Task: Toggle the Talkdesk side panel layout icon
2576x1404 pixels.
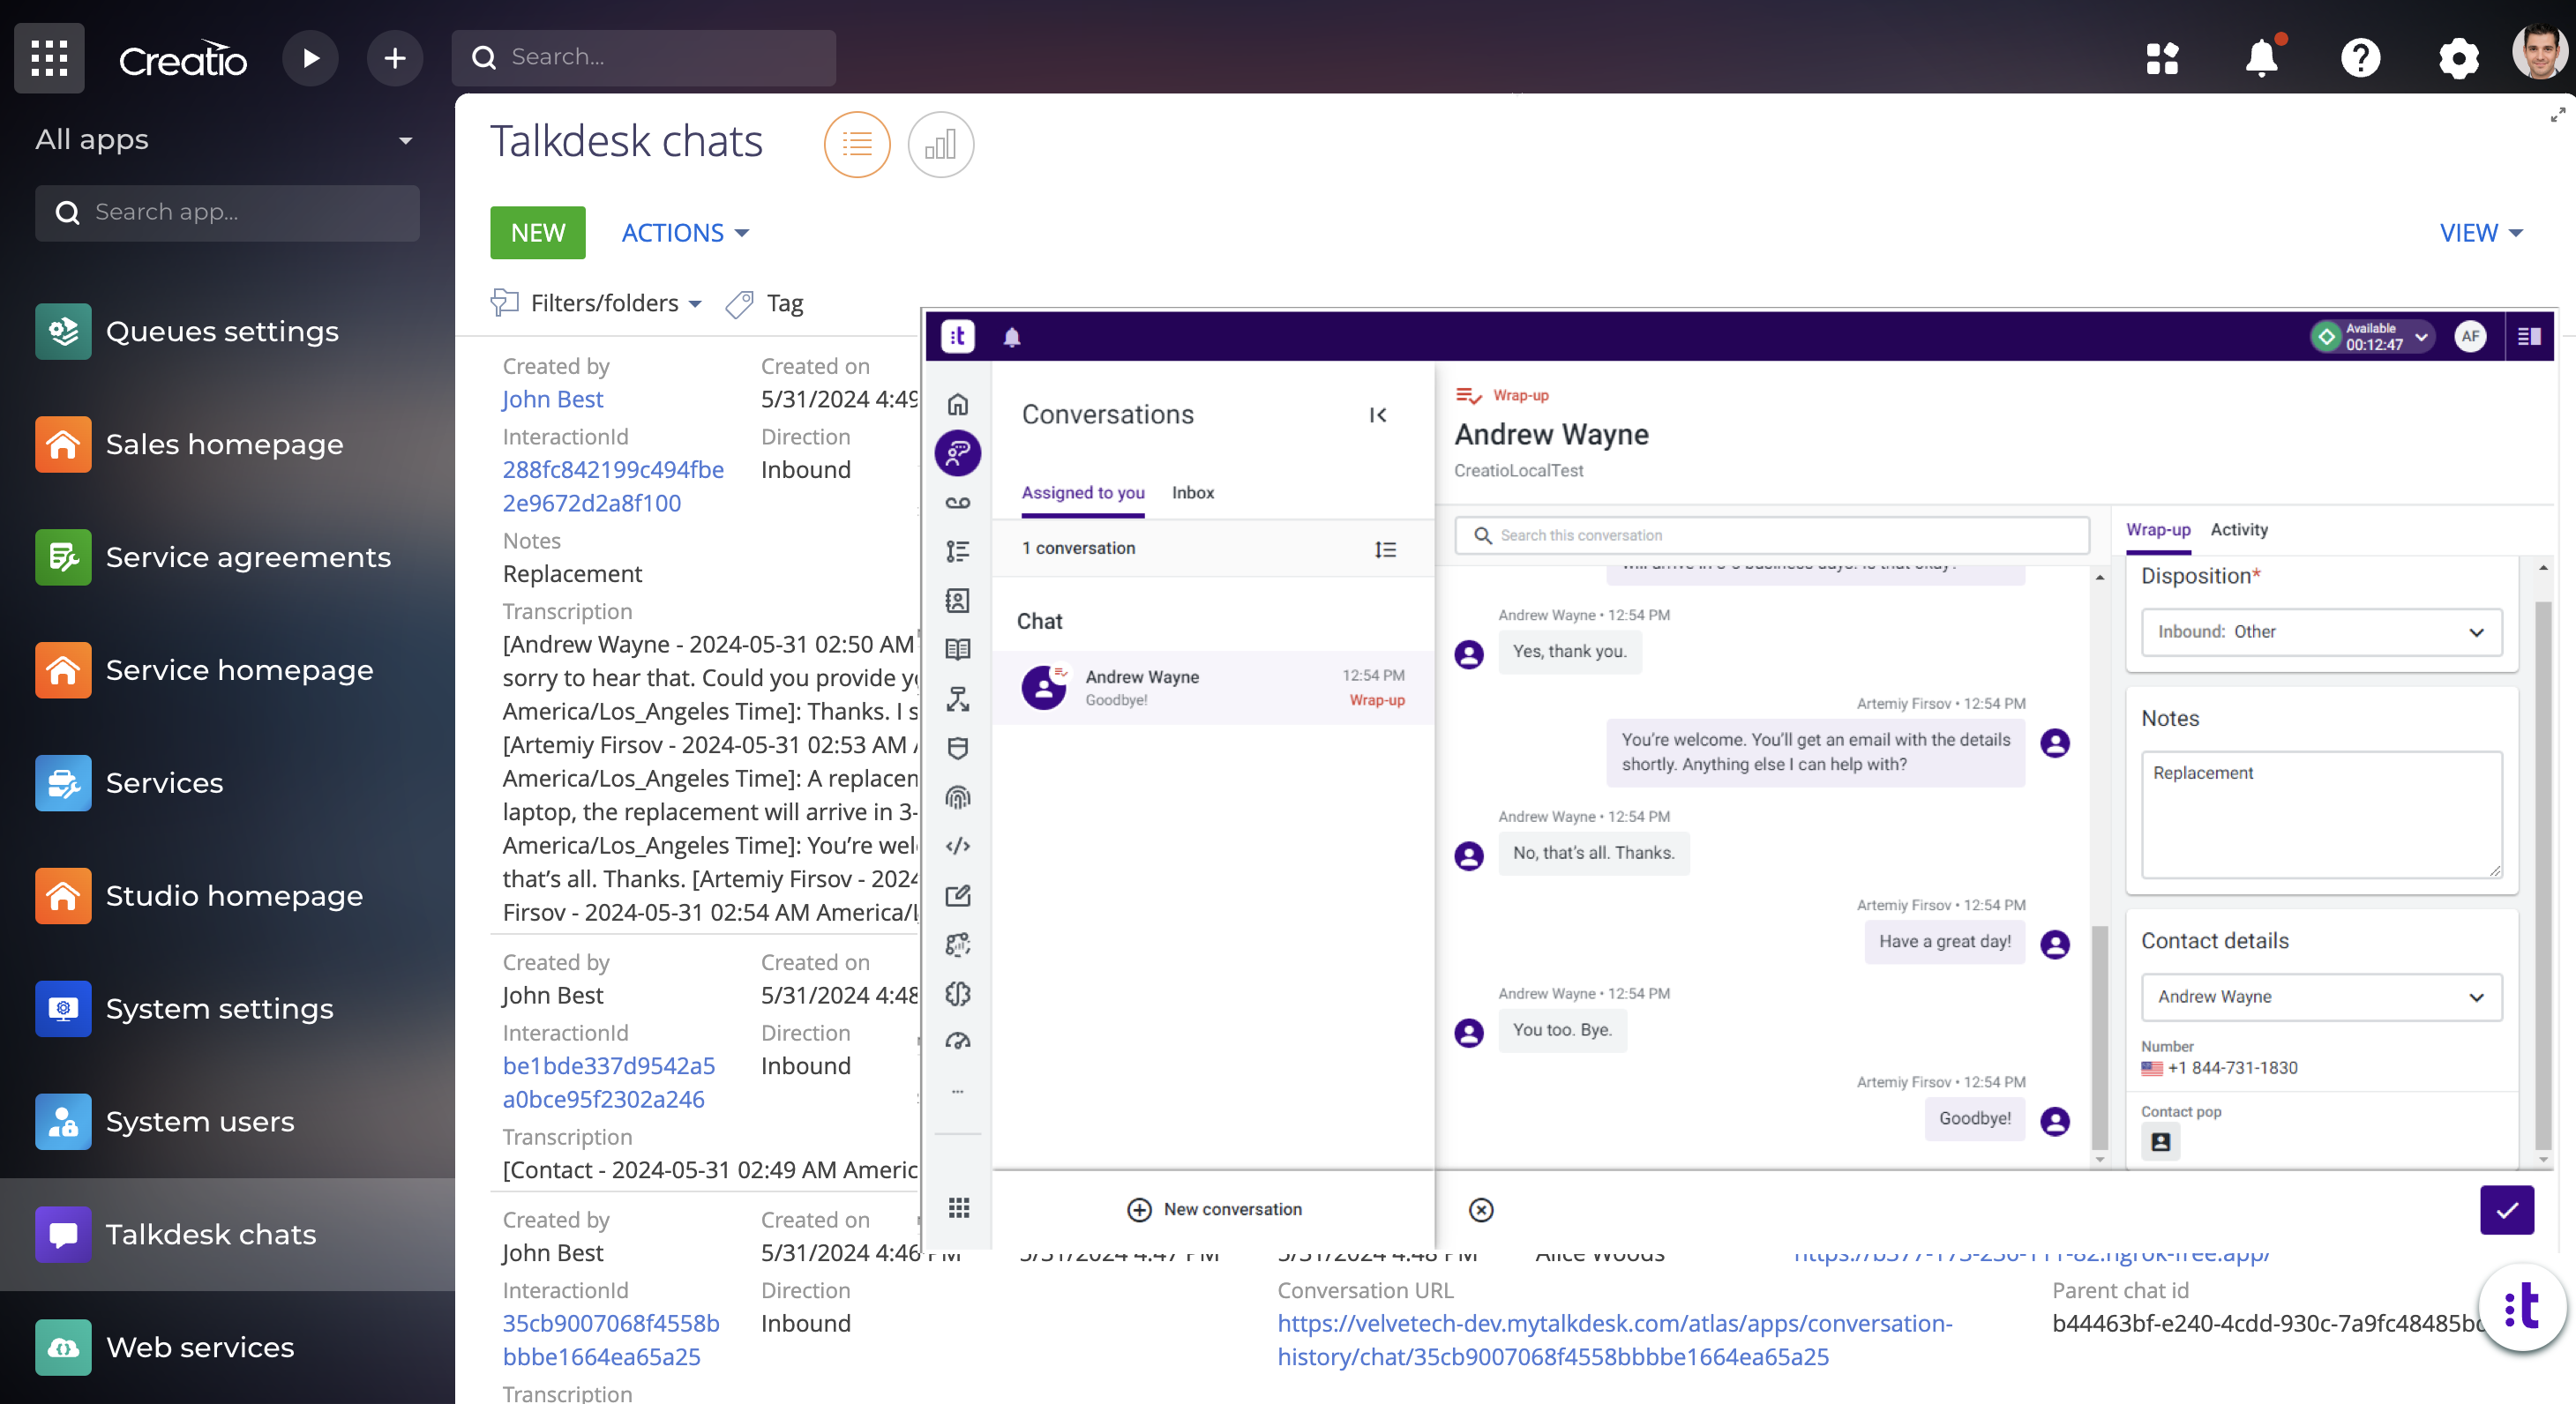Action: [x=2530, y=337]
